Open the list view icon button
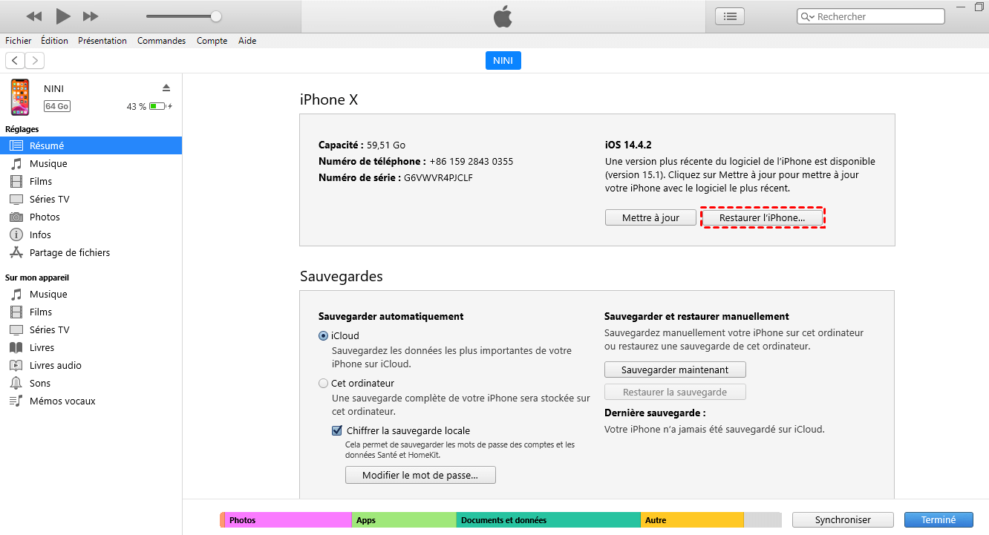 point(730,16)
